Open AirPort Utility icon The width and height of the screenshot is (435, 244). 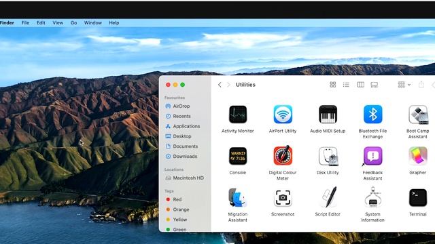coord(283,115)
